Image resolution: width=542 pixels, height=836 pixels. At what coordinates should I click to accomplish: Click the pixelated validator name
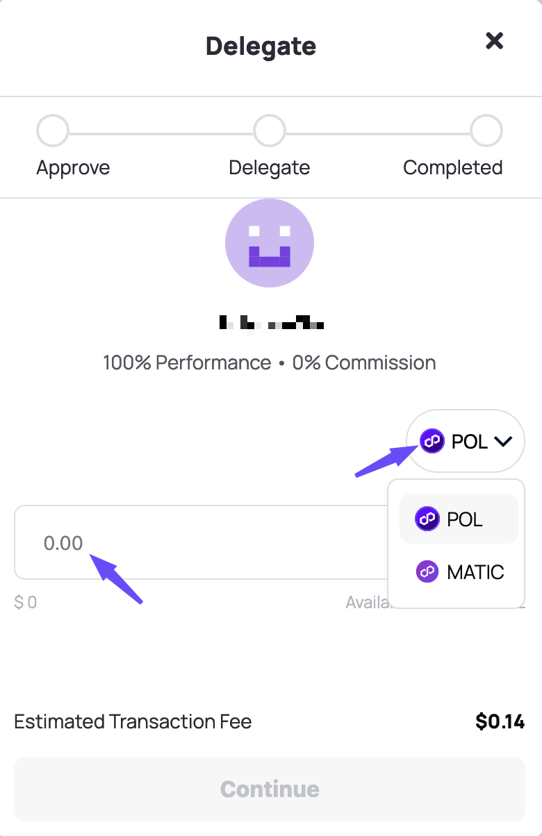[272, 322]
